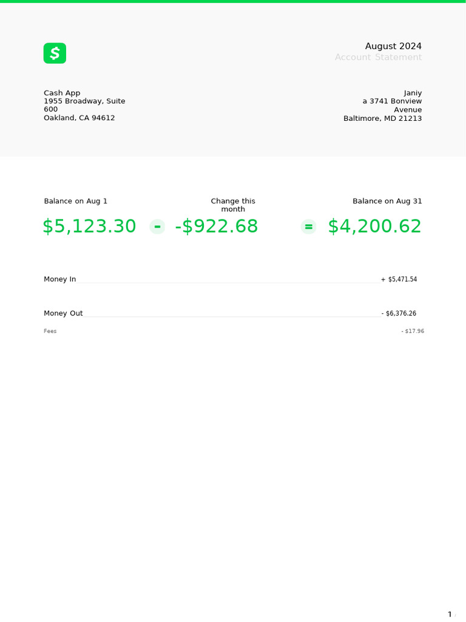Select the Balance on Aug 1 label
The height and width of the screenshot is (622, 466).
76,201
